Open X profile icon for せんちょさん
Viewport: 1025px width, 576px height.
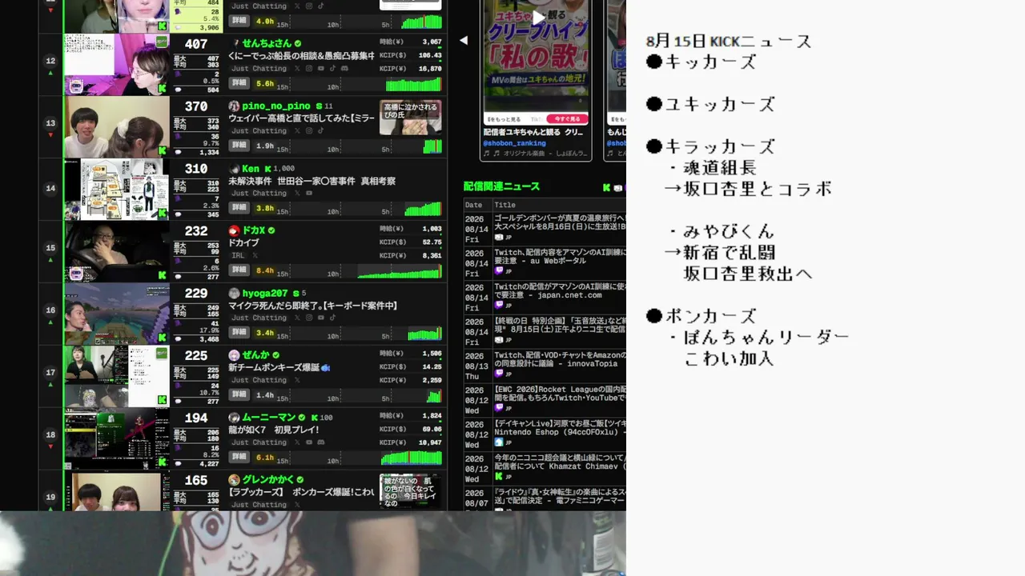click(x=297, y=69)
